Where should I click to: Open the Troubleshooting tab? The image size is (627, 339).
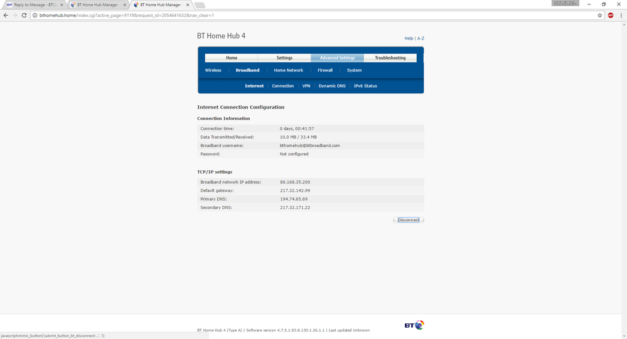390,58
